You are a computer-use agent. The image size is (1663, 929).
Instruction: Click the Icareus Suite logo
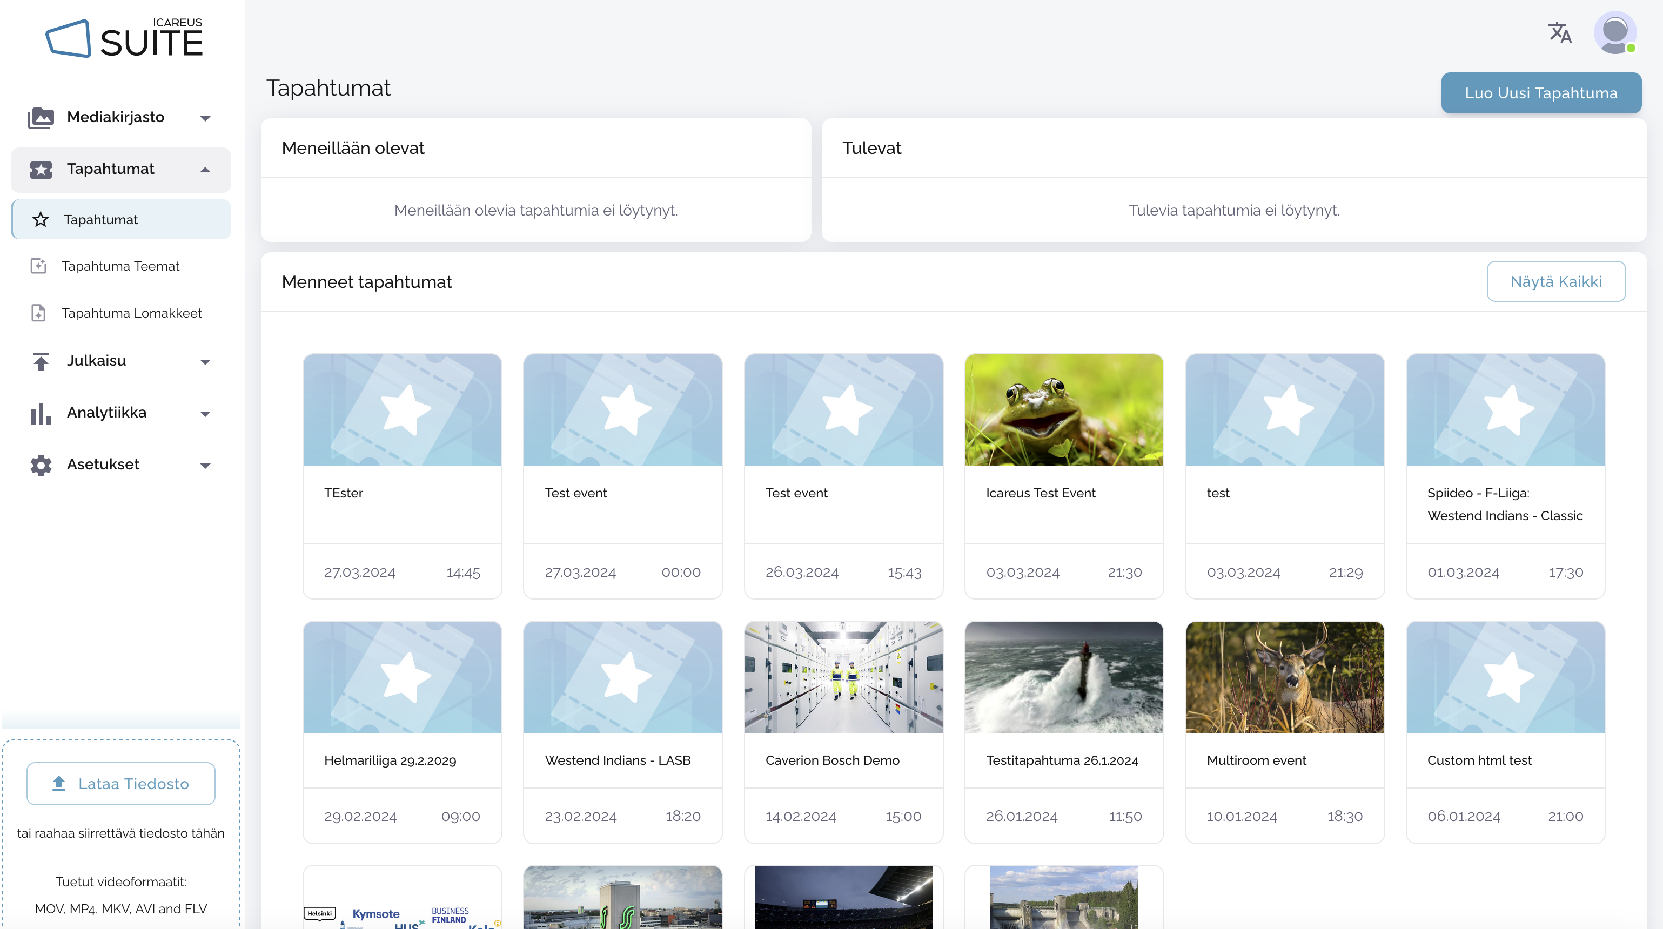click(x=124, y=39)
